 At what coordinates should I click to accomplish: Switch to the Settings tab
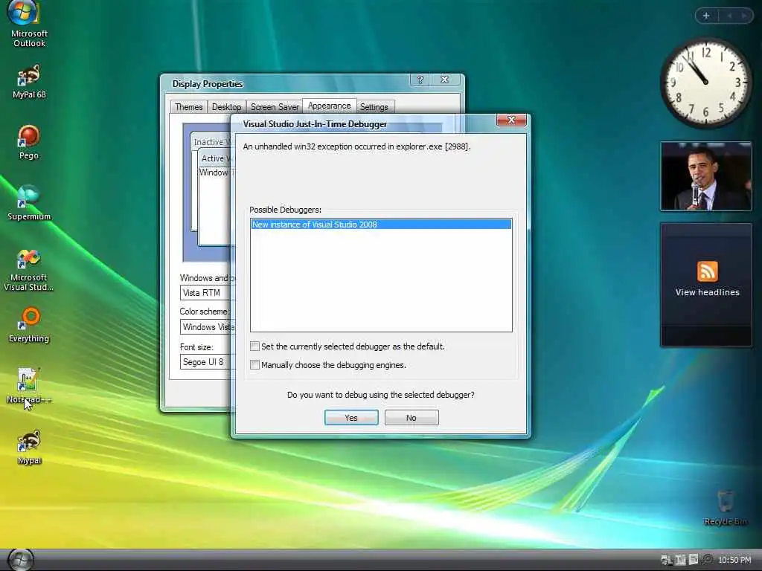[x=374, y=107]
